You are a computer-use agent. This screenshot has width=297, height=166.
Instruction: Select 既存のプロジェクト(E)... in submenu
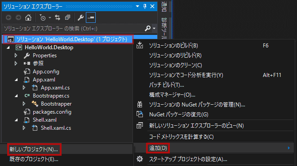click(x=34, y=159)
